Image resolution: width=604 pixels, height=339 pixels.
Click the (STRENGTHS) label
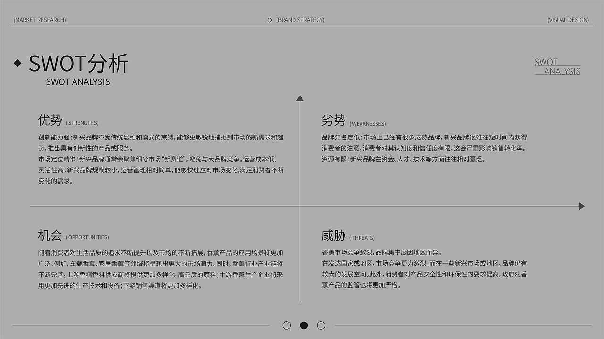(x=82, y=123)
